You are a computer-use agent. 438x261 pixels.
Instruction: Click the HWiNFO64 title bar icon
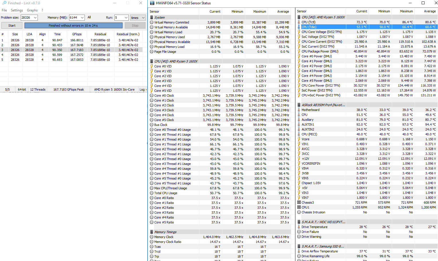[x=152, y=3]
